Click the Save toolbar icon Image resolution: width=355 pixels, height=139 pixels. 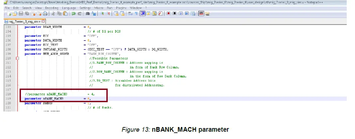pos(21,14)
